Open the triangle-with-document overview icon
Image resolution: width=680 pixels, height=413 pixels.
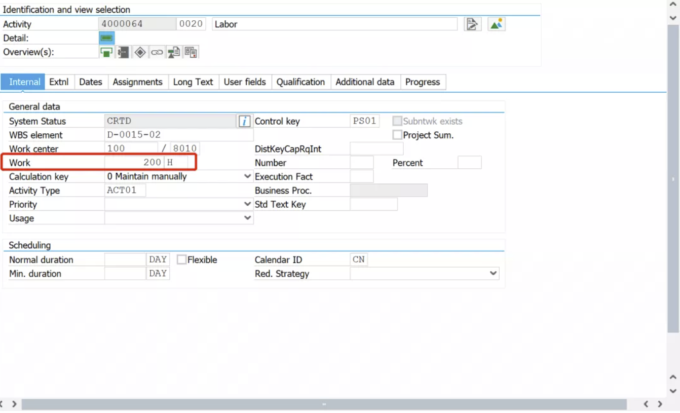coord(174,52)
